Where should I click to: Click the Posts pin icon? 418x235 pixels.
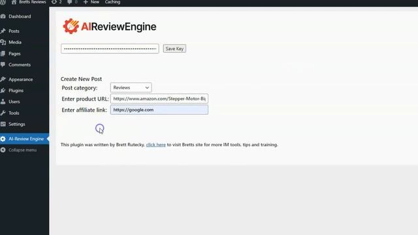[x=3, y=31]
